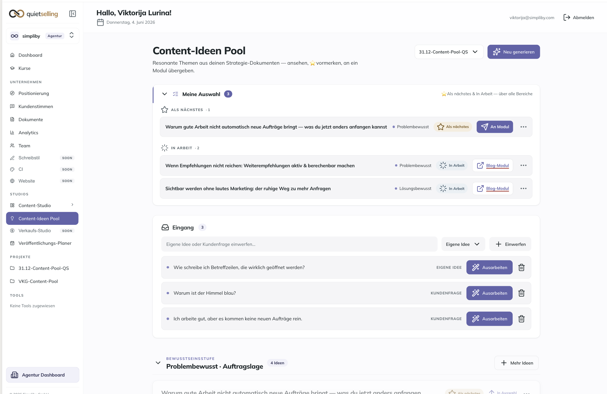This screenshot has height=394, width=607.
Task: Click Ausarbeiten for 'Ich arbeite gut' entry
Action: click(489, 319)
